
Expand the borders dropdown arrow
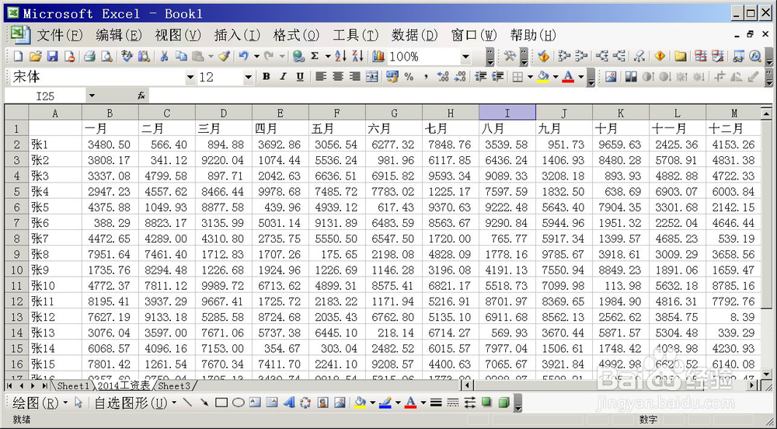530,76
